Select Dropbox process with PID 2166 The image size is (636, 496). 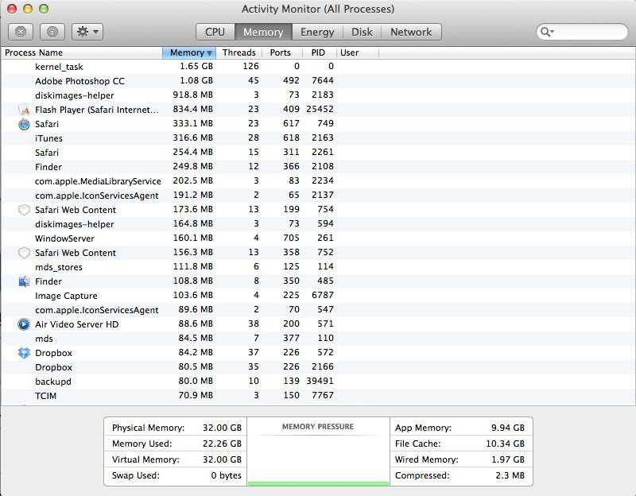pyautogui.click(x=318, y=367)
